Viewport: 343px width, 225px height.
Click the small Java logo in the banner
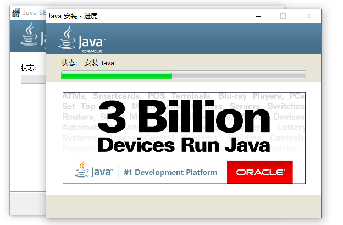coord(93,169)
